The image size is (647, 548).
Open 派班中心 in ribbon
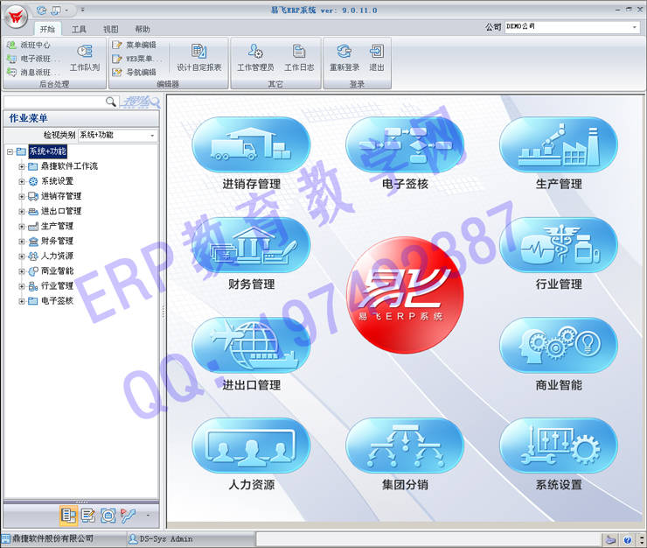[29, 45]
